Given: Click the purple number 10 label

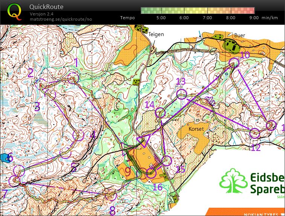Looking at the screenshot, I should pos(245,55).
